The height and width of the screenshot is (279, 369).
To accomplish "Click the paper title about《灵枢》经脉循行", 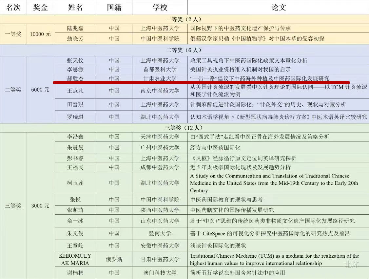I will pyautogui.click(x=243, y=158).
